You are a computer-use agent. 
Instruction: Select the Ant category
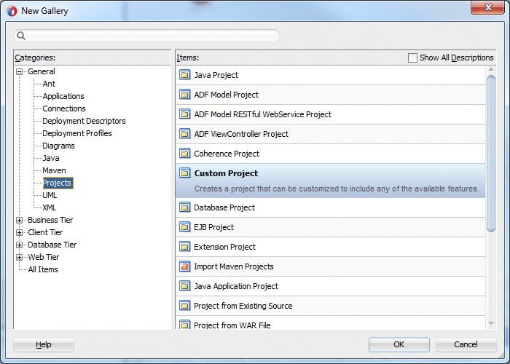pos(49,84)
